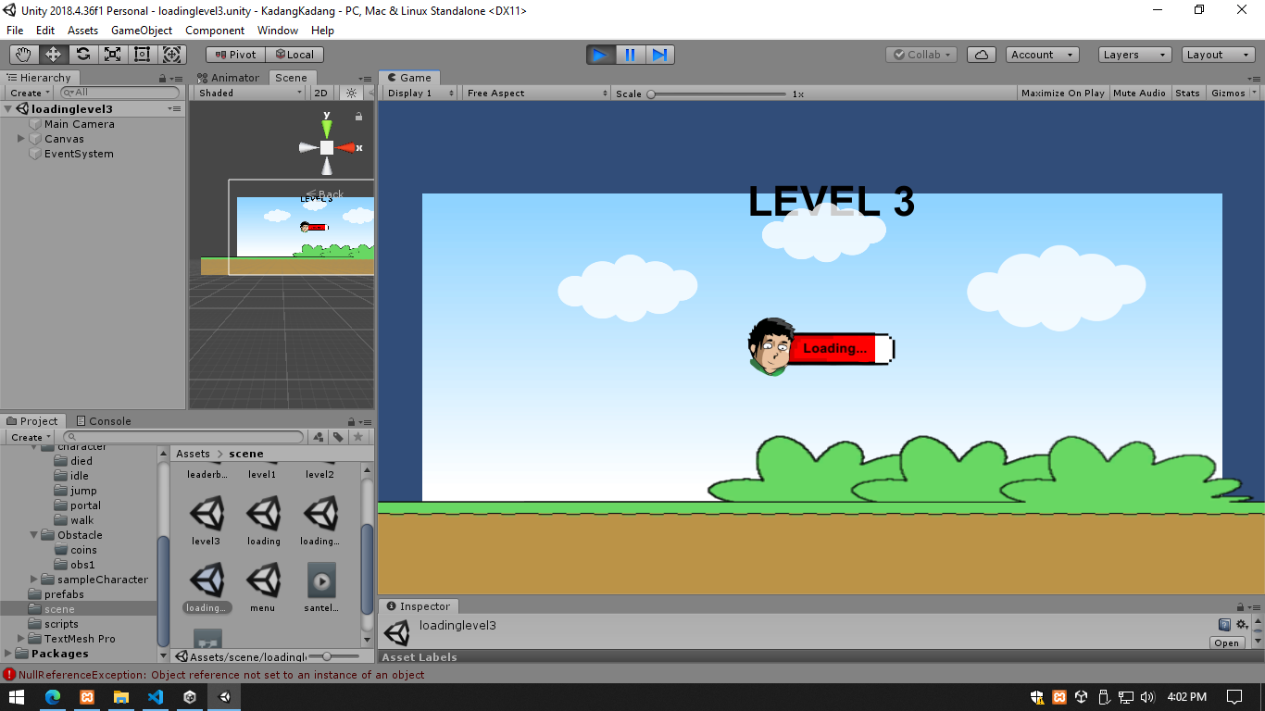Click the Step frame button
The image size is (1265, 711).
click(x=659, y=55)
